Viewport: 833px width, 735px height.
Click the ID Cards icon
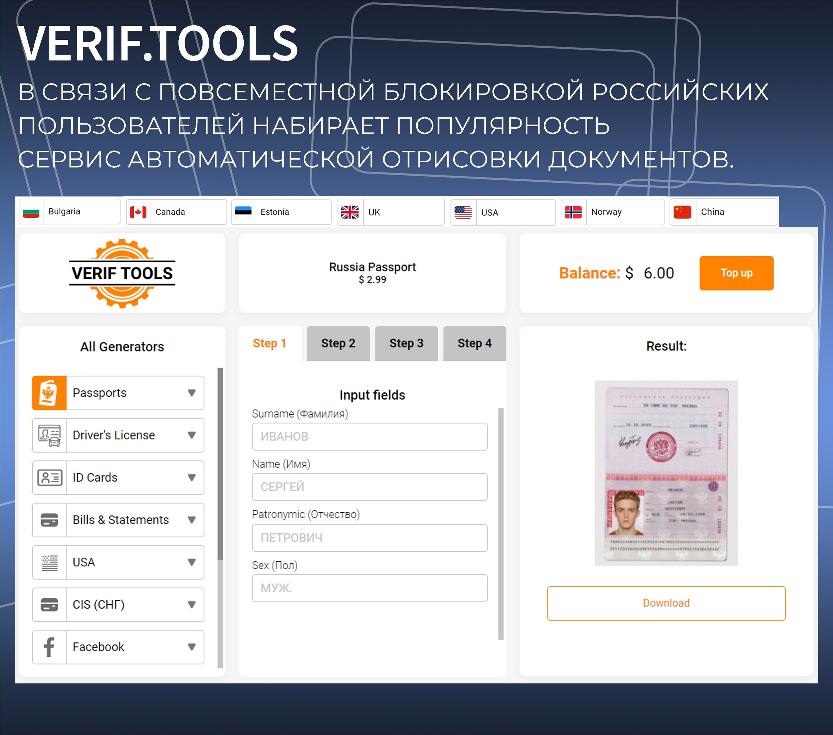click(49, 477)
